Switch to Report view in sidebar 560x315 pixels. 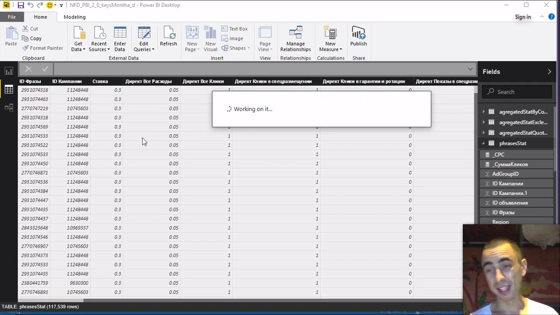tap(9, 71)
